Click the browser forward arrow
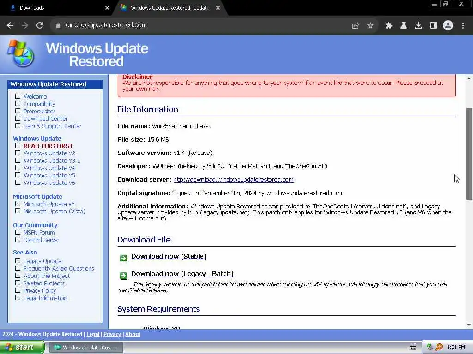Screen dimensions: 473x354 click(25, 25)
